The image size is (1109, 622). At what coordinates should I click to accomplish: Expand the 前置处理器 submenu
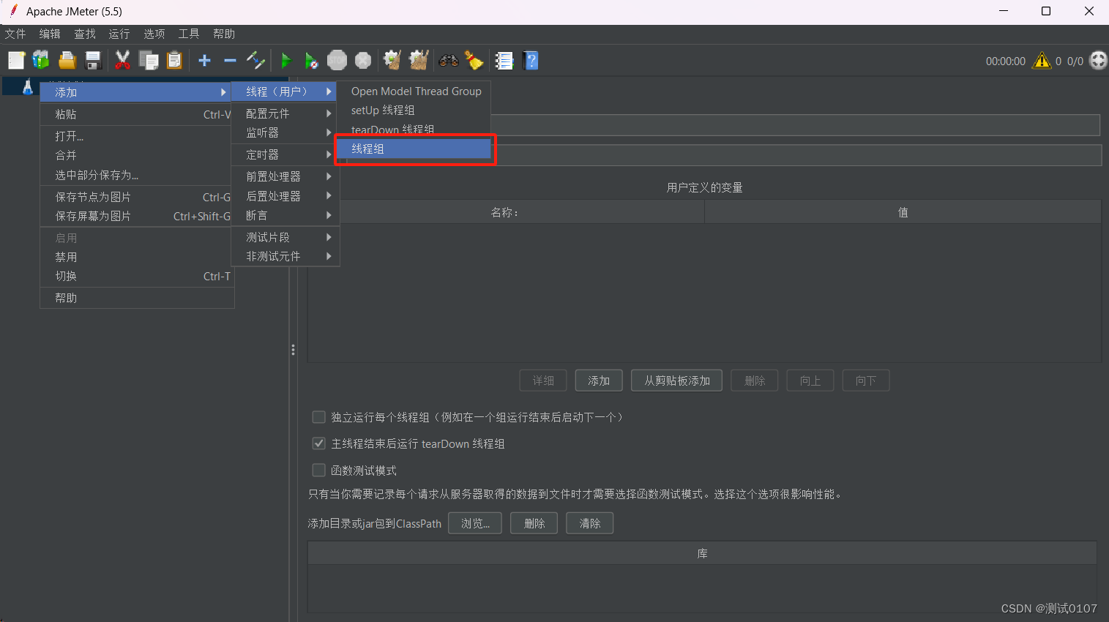tap(284, 176)
